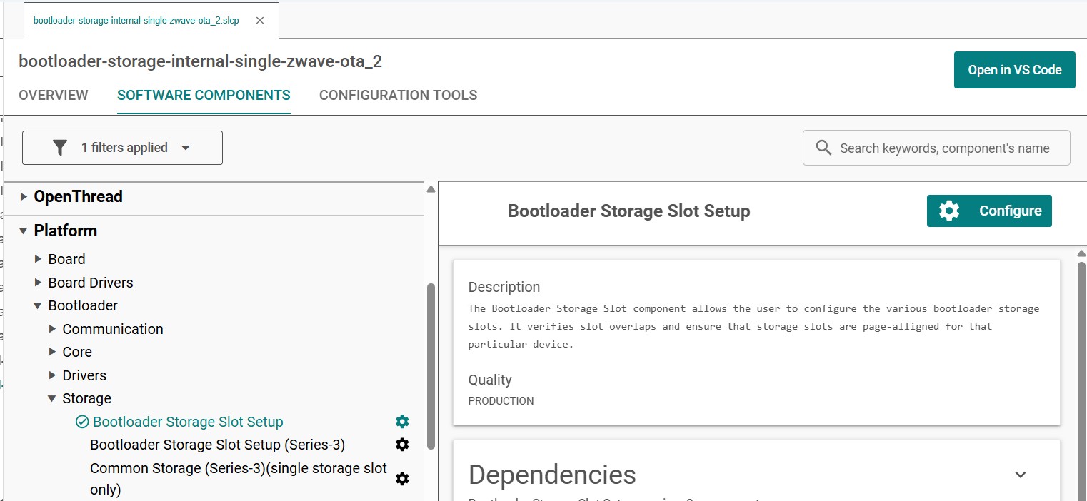Expand the OpenThread category
Screen dimensions: 1087x501
coord(24,197)
